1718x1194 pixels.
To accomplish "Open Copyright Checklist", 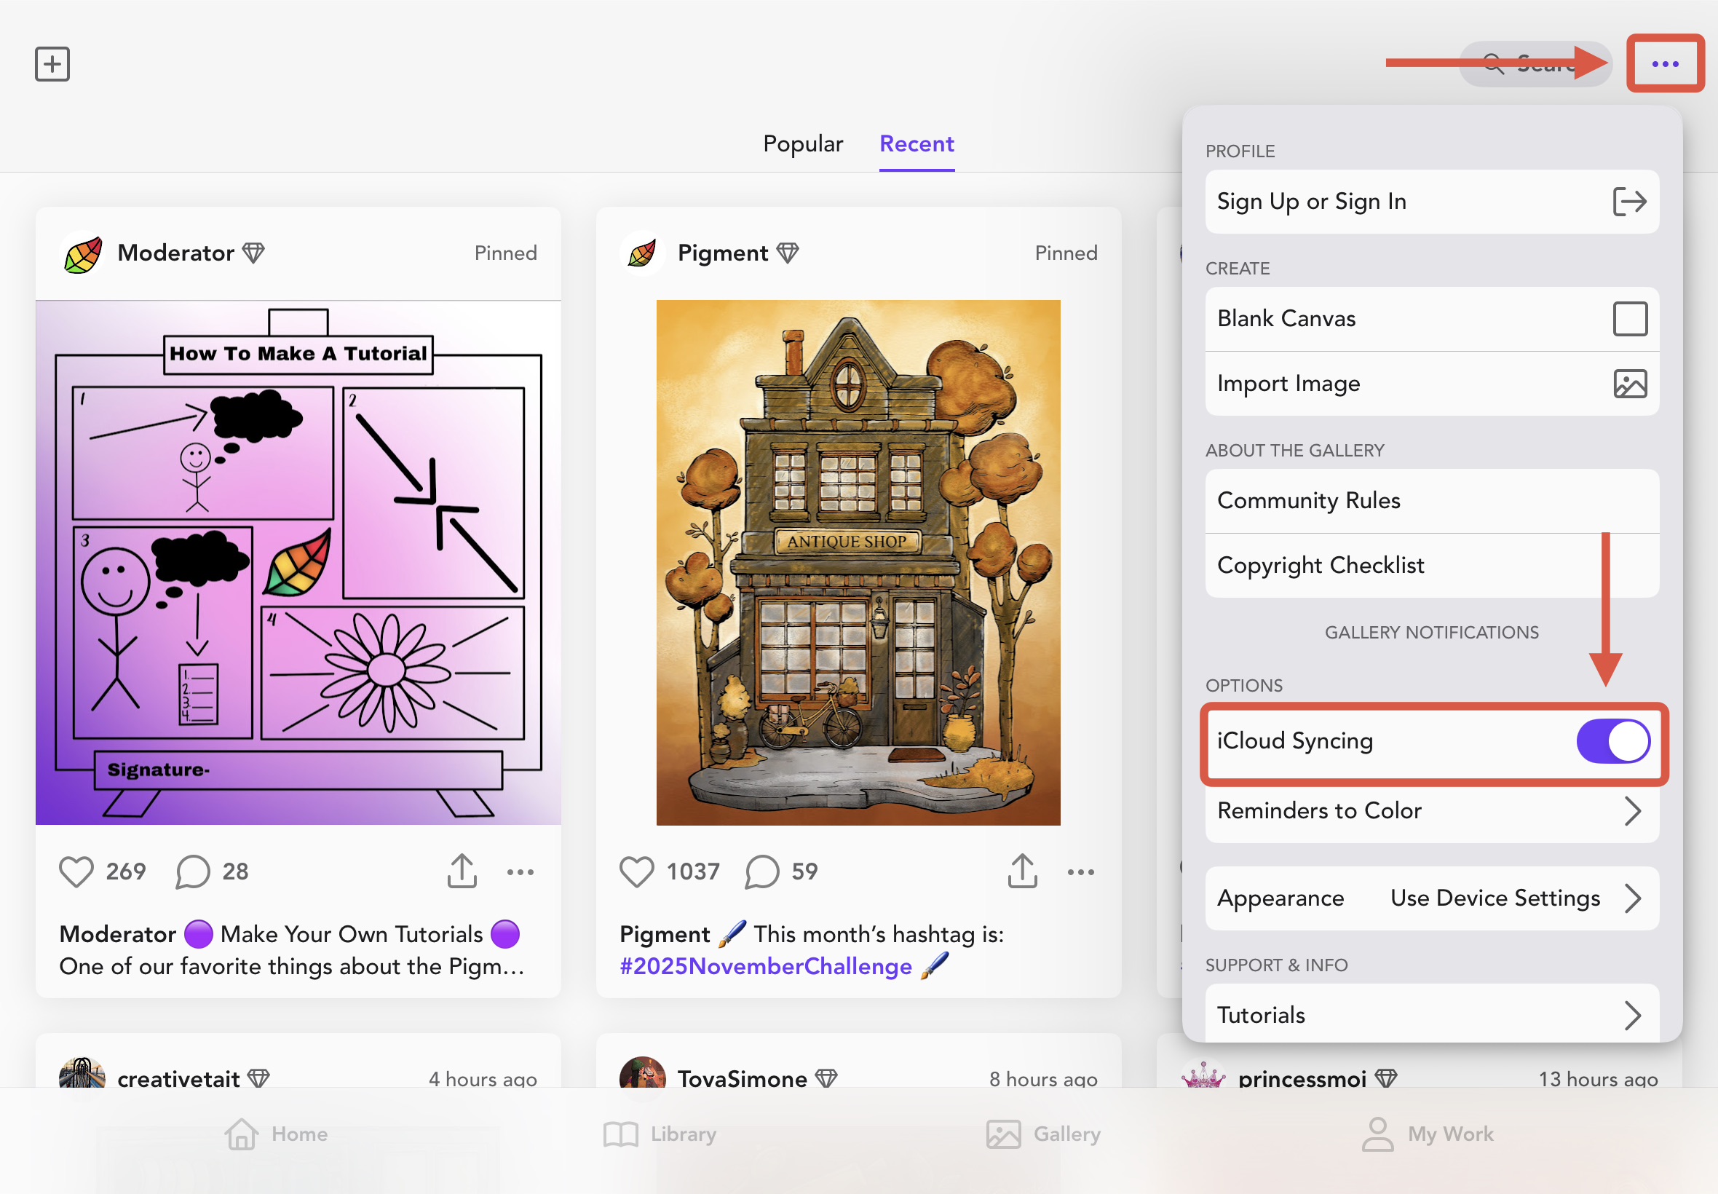I will pyautogui.click(x=1431, y=566).
